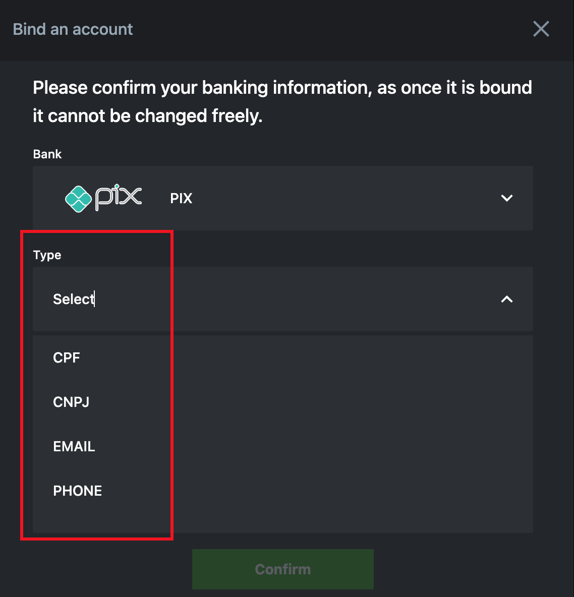This screenshot has width=574, height=597.
Task: Close the Bind an account dialog
Action: [541, 29]
